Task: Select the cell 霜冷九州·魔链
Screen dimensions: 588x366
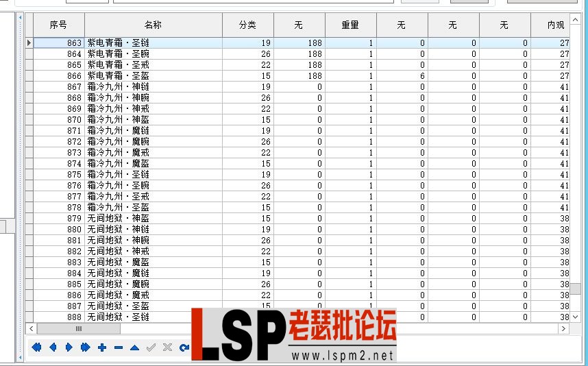Action: pos(154,130)
